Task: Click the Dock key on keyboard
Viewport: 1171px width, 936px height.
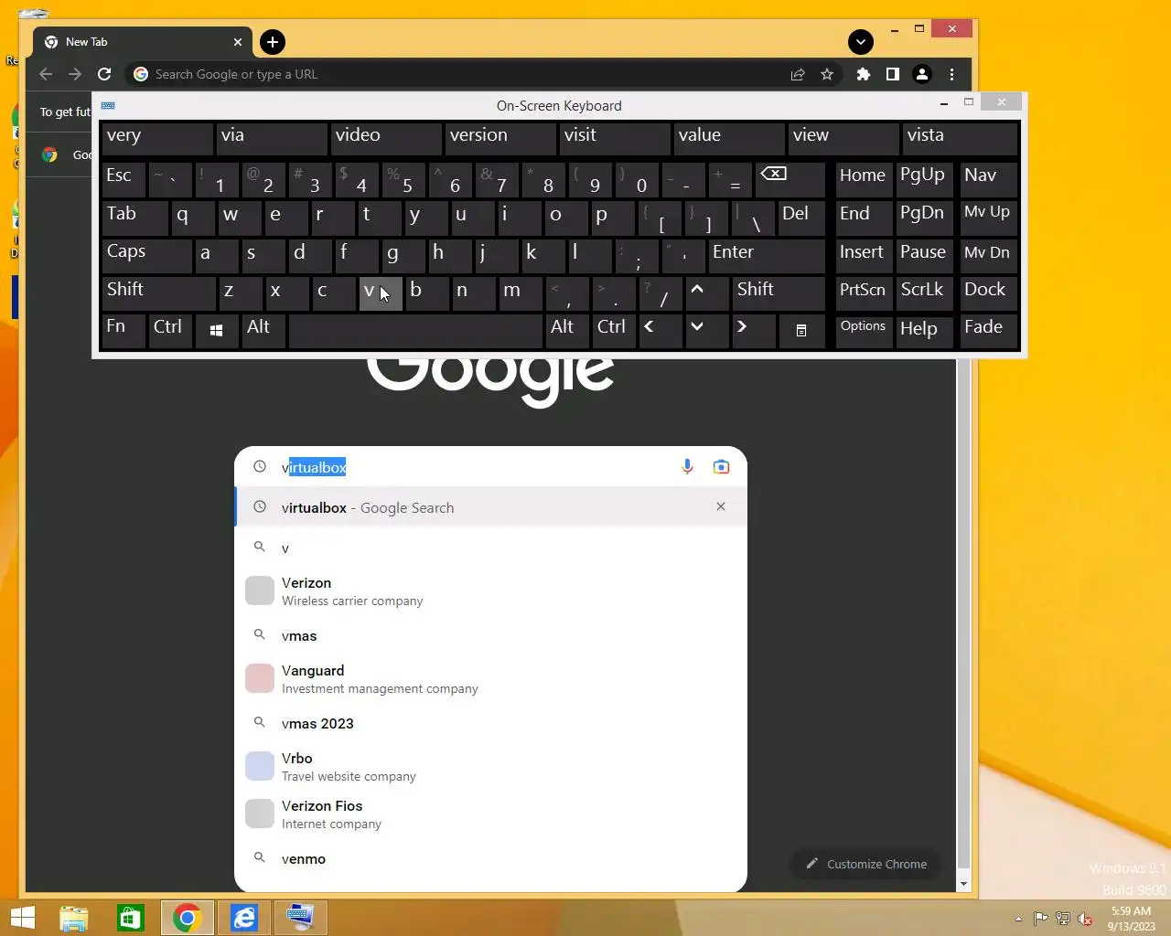Action: click(x=988, y=292)
